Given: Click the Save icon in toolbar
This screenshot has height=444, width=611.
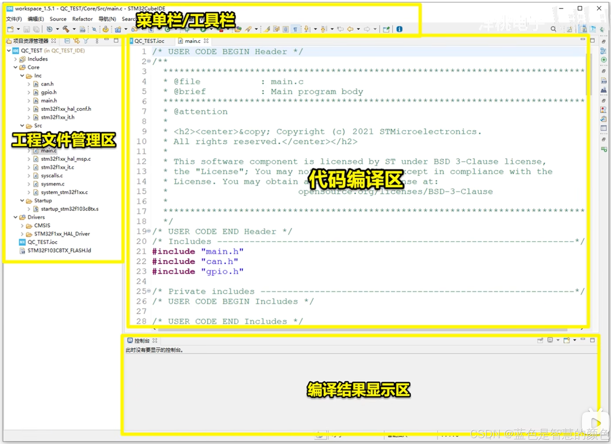Looking at the screenshot, I should [26, 29].
